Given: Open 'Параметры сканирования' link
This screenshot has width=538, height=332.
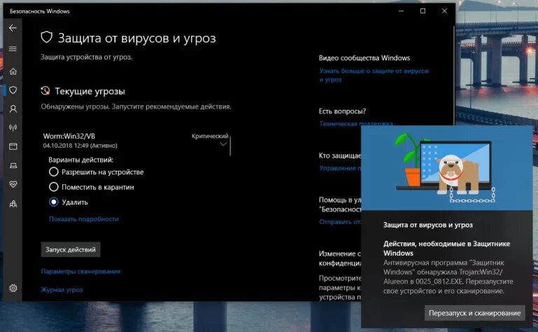Looking at the screenshot, I should tap(81, 271).
